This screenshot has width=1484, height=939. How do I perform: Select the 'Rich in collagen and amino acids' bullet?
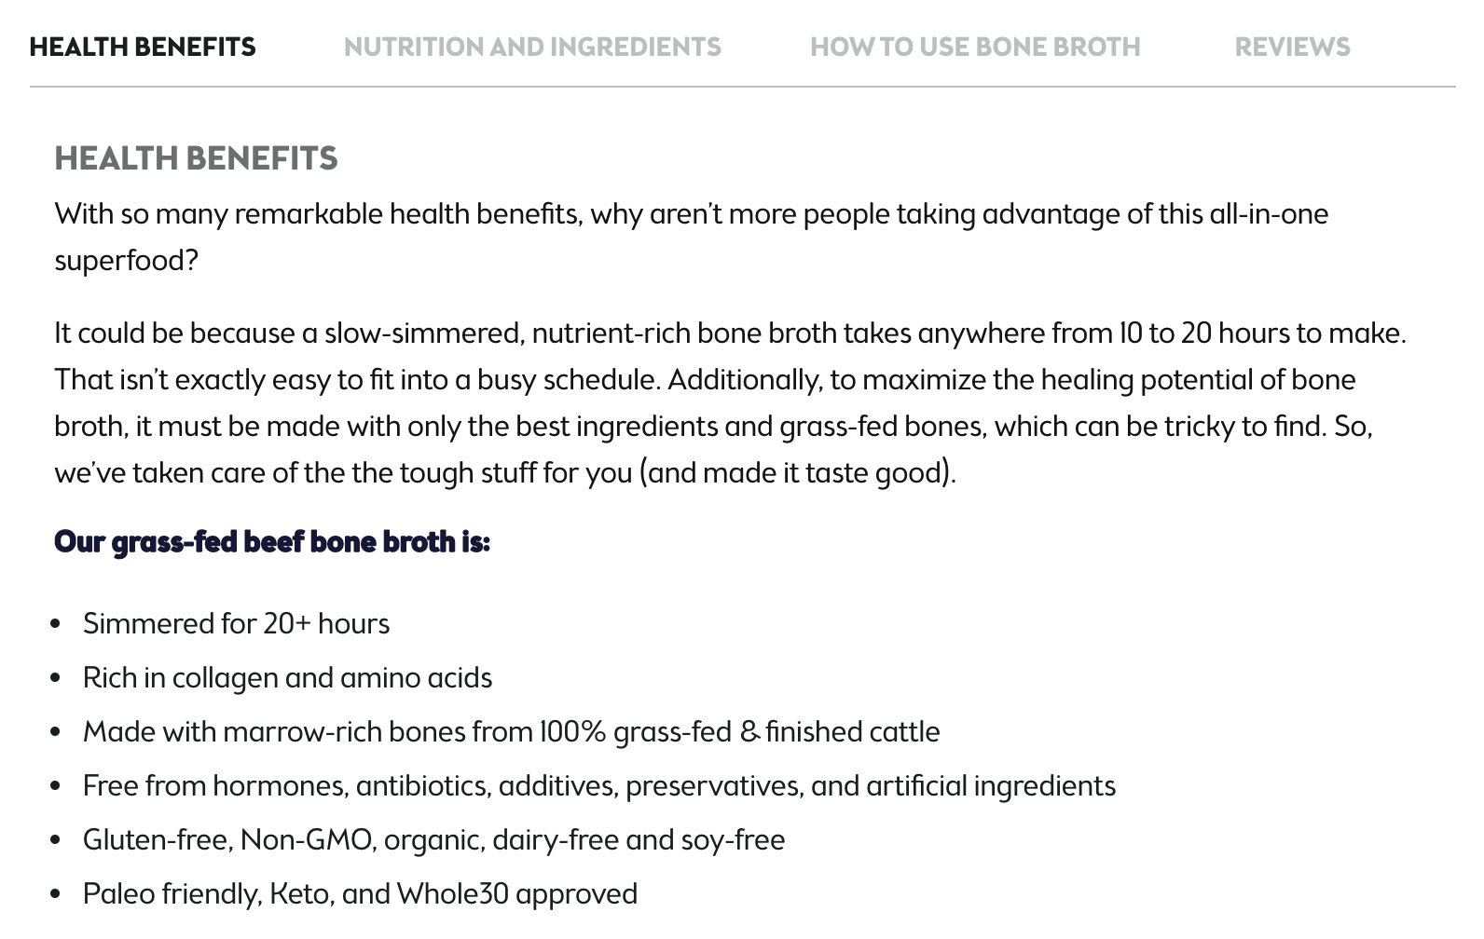[287, 677]
